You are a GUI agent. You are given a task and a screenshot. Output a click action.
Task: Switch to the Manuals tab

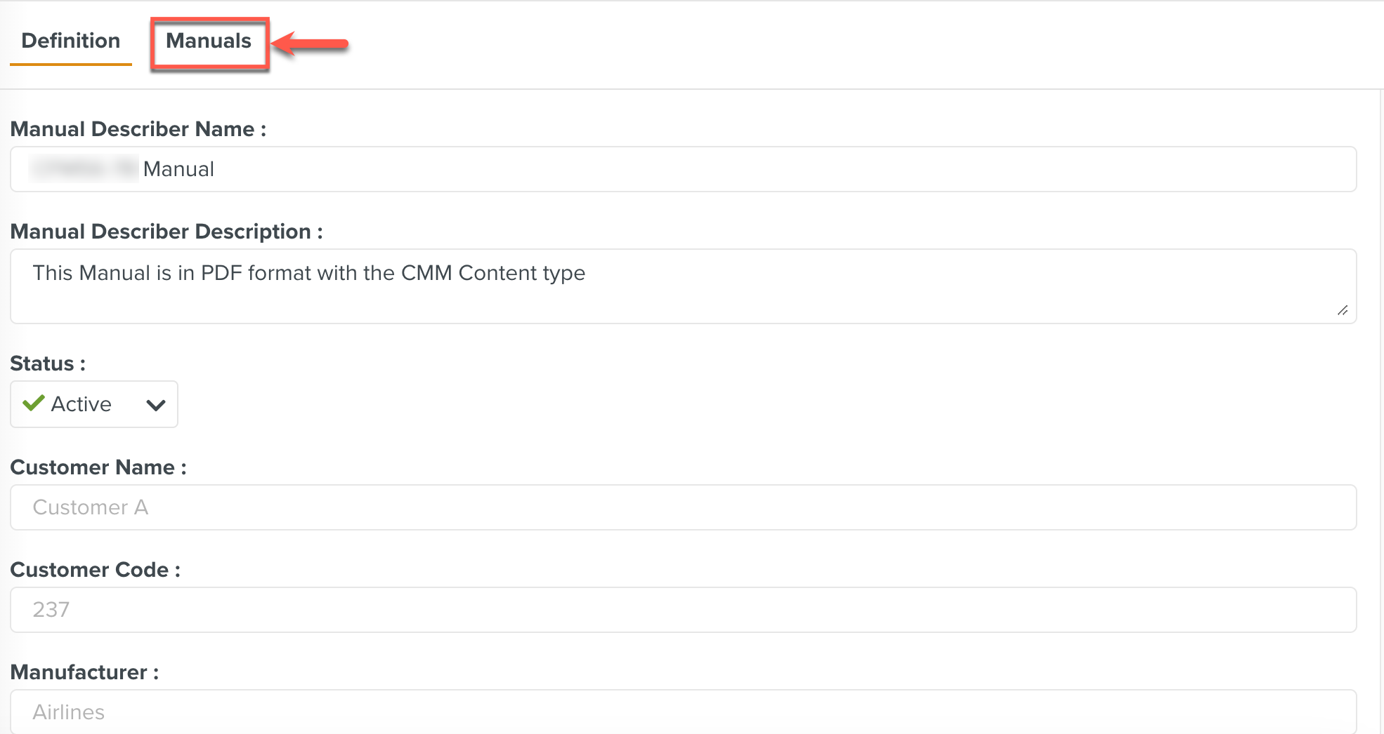[x=209, y=41]
